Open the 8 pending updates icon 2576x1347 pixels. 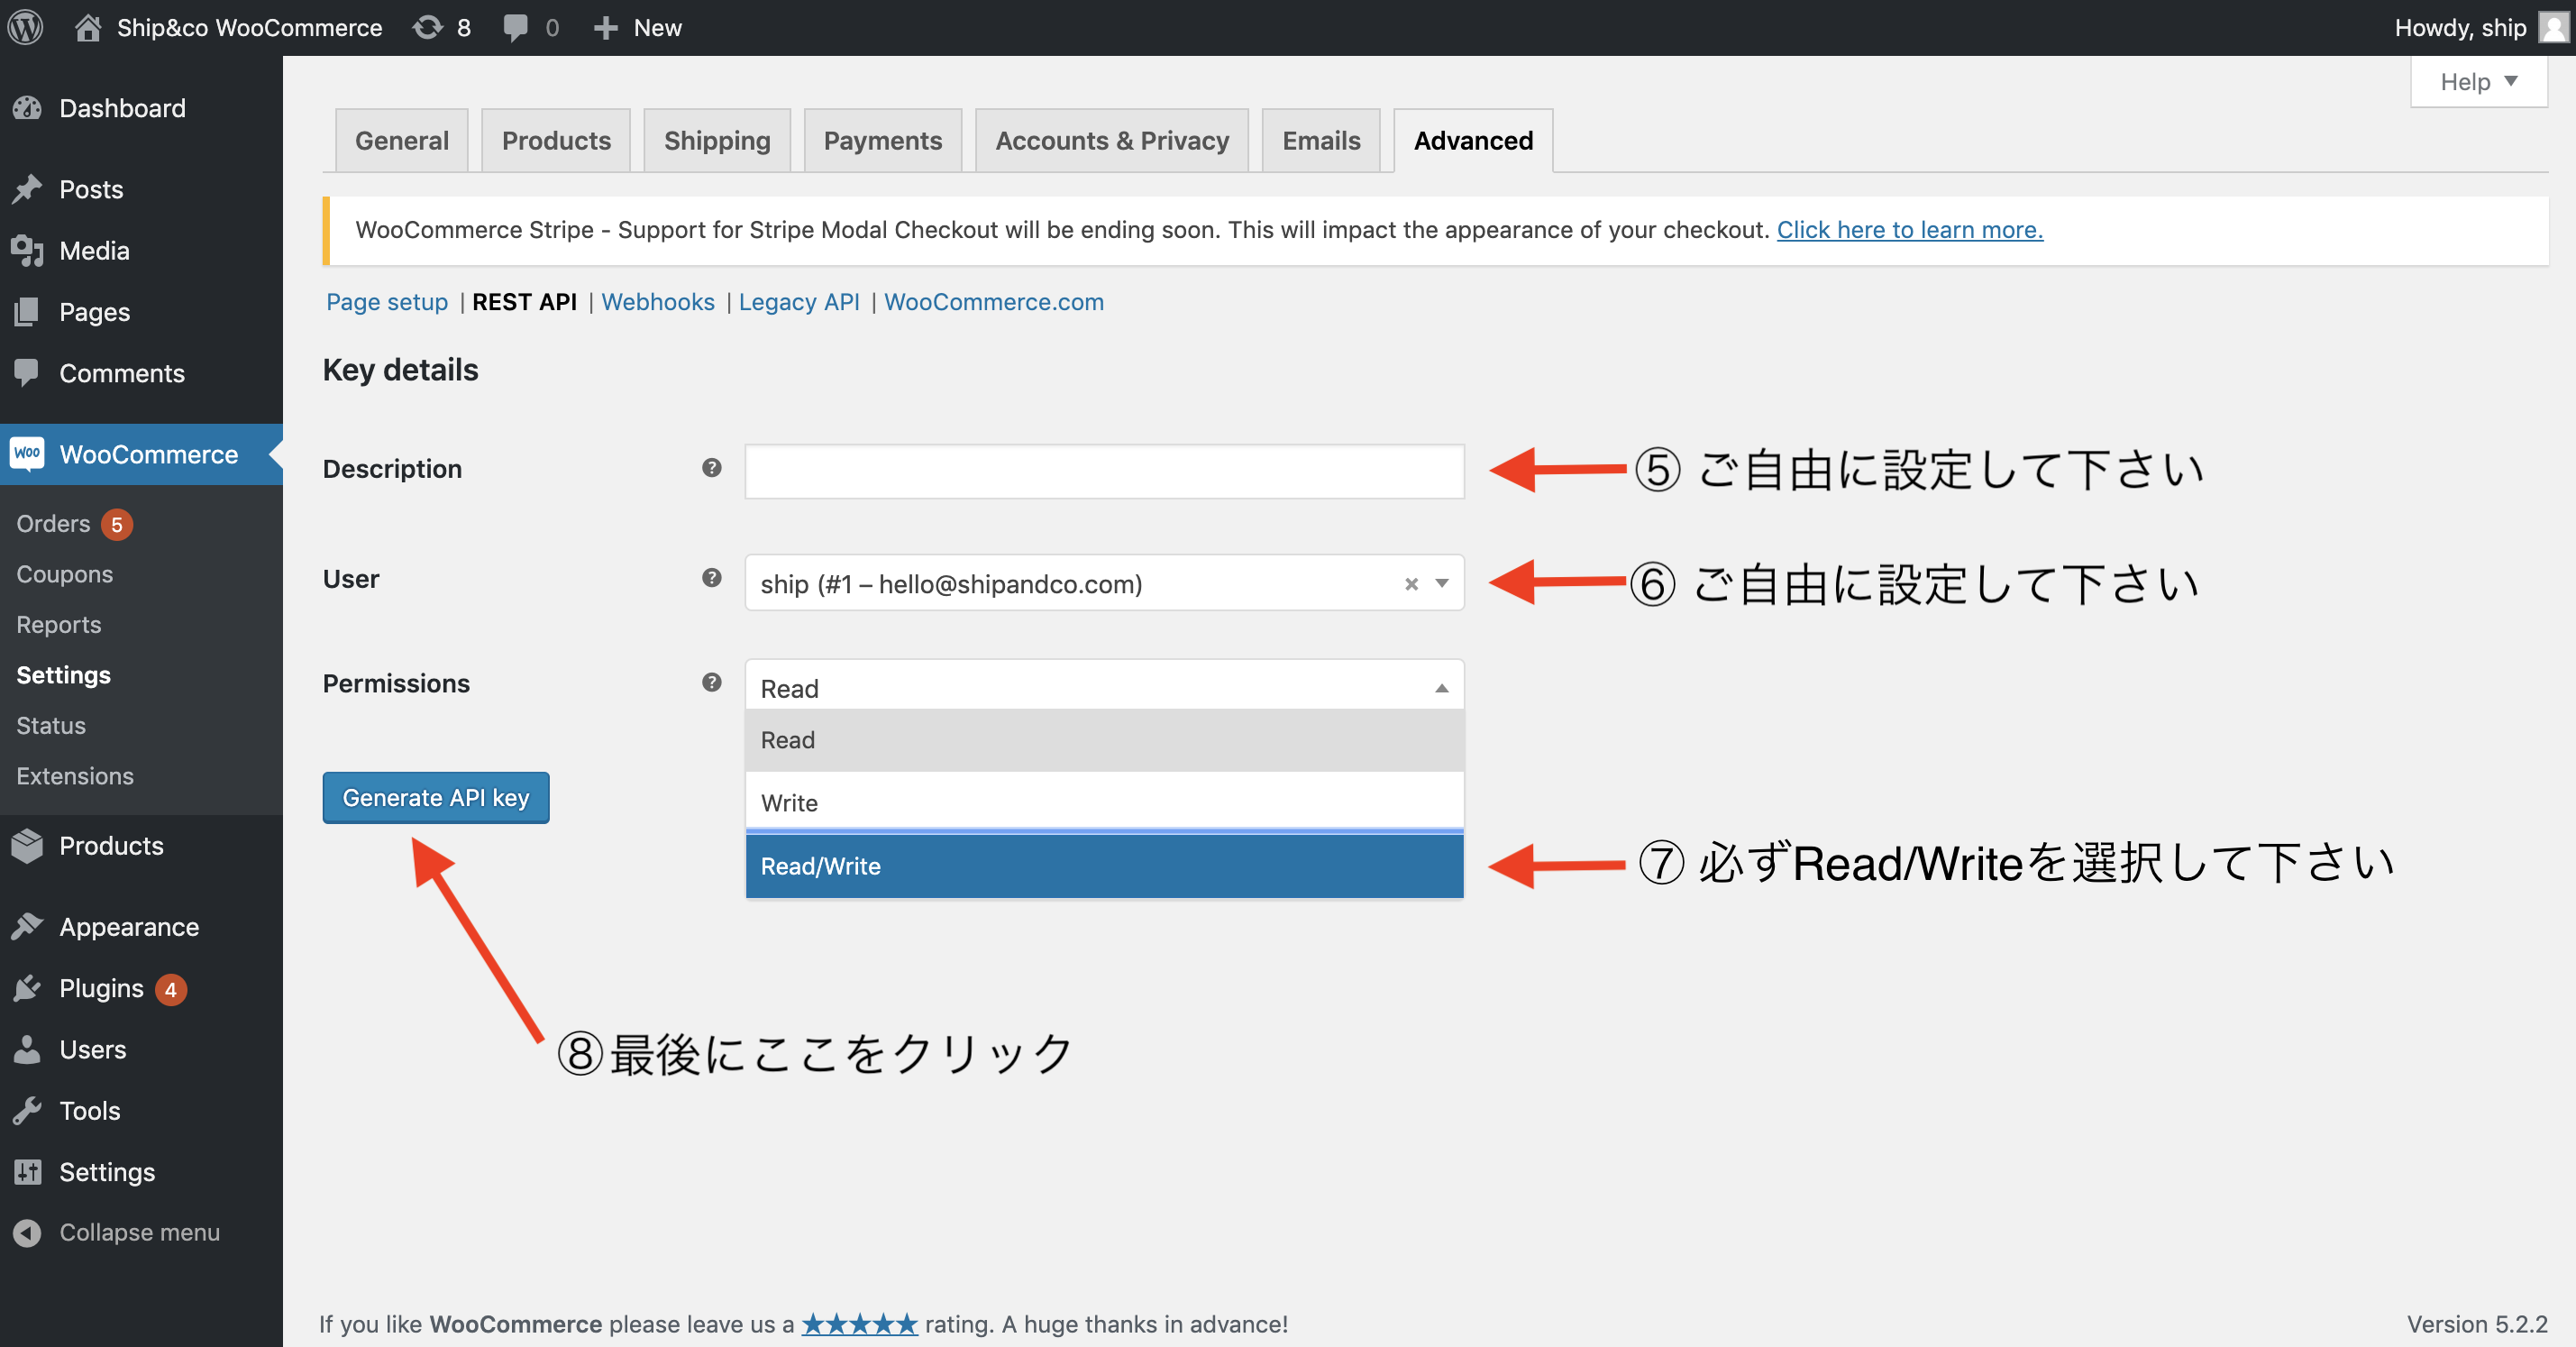pos(427,27)
